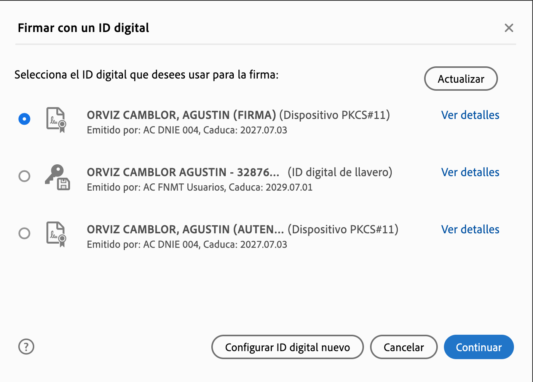Image resolution: width=533 pixels, height=382 pixels.
Task: Click the certificate icon beside the FIRMA ID
Action: [56, 120]
